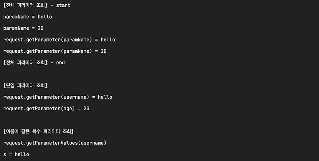The height and width of the screenshot is (161, 319).
Task: Click the '[전체 파라미터 조회] - end' line
Action: [x=34, y=63]
